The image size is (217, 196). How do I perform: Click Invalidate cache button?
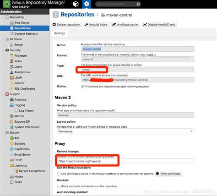pos(125,25)
